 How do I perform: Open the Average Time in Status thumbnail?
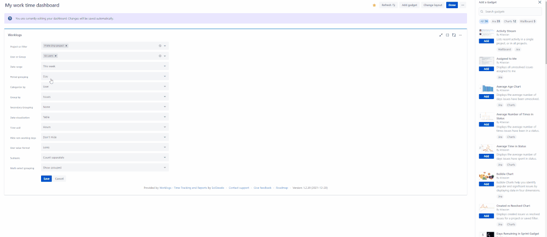click(486, 148)
